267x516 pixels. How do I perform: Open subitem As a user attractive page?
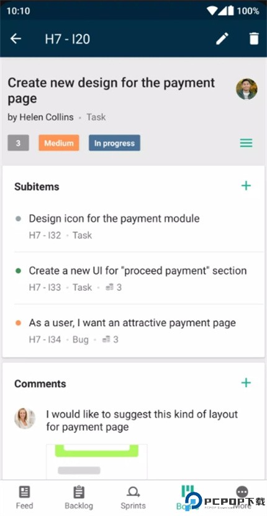pos(133,331)
